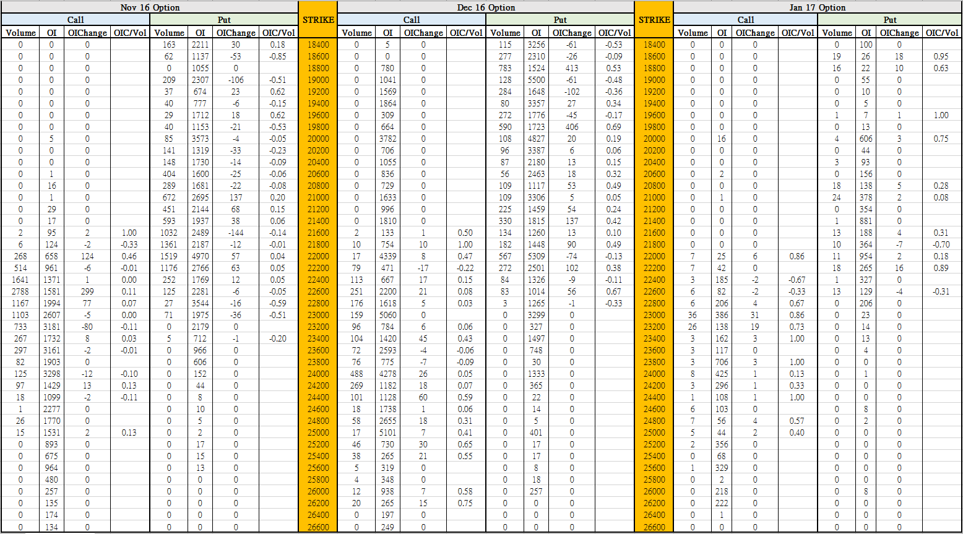Click the OIC/Vol column header under Jan 17 Put
This screenshot has width=963, height=534.
click(x=941, y=33)
